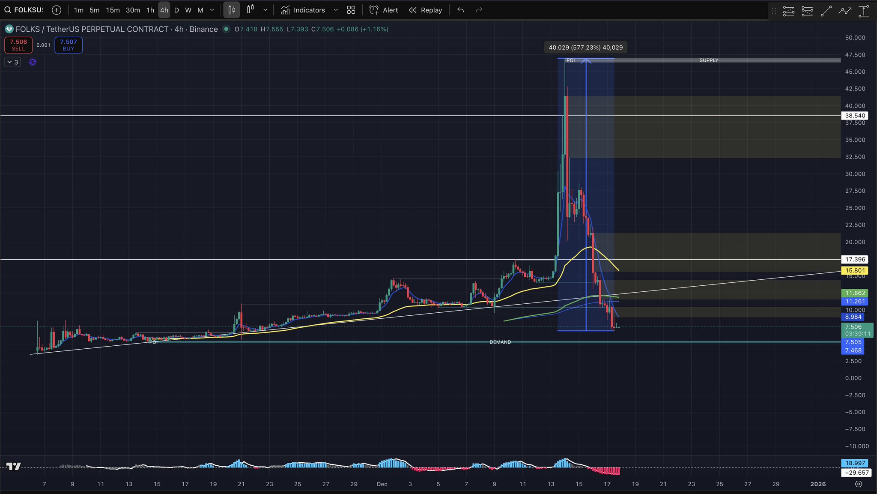Select the candlestick chart style icon
Screen dimensions: 877x494
tap(232, 10)
